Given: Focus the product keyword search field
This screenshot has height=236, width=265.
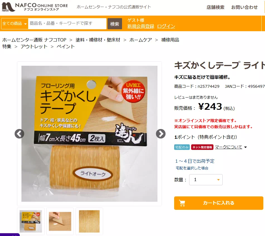Looking at the screenshot, I should point(67,23).
